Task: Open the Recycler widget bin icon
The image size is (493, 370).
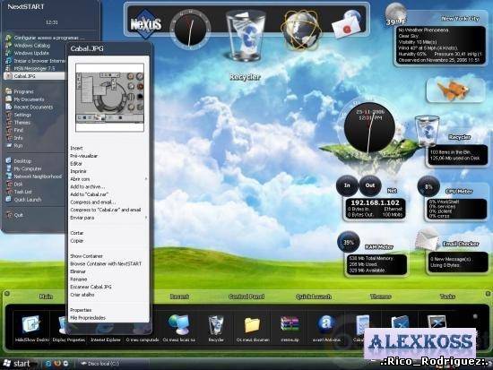Action: [x=427, y=131]
